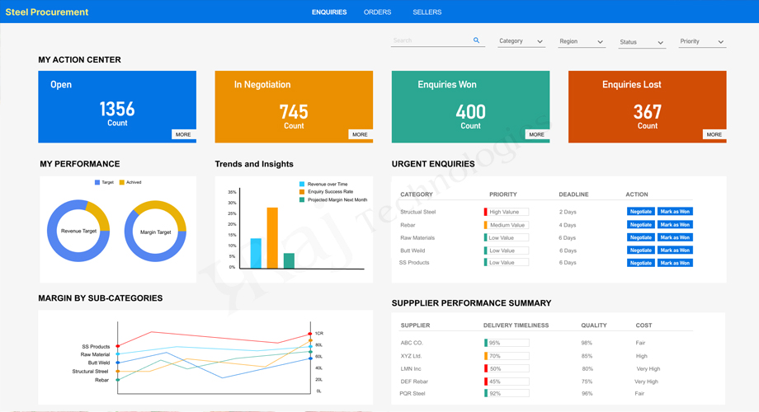Open the Enquiries tab
759x412 pixels.
[x=329, y=12]
